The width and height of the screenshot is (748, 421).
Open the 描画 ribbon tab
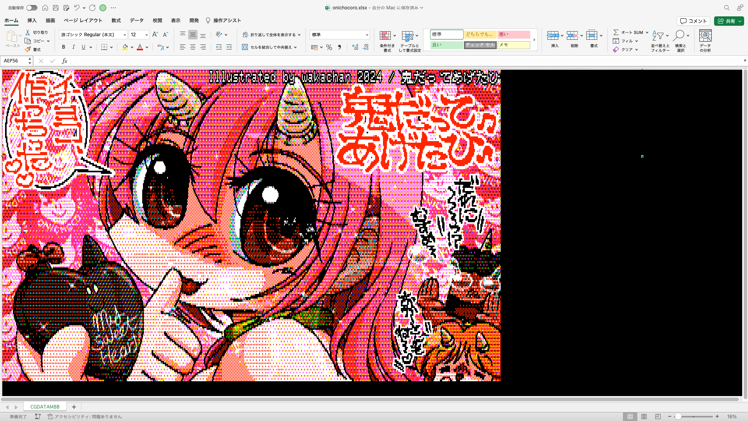50,20
